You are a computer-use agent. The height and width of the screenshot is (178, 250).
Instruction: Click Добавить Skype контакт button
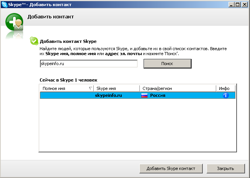click(x=171, y=169)
